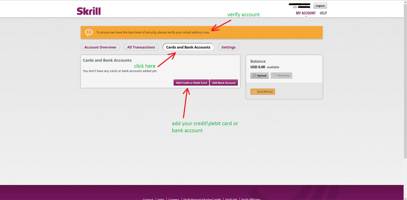Click Add Credit or Debit Card
The height and width of the screenshot is (200, 407).
pos(192,83)
